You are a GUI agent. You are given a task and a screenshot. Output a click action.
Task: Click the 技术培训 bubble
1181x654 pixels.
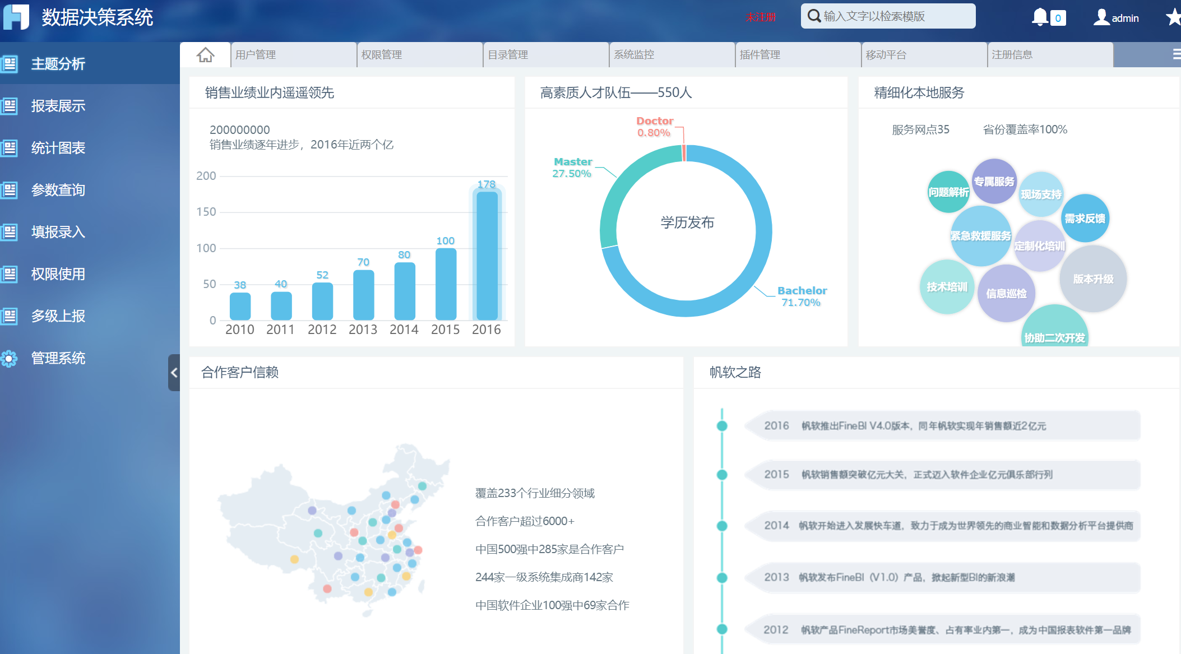(x=947, y=287)
